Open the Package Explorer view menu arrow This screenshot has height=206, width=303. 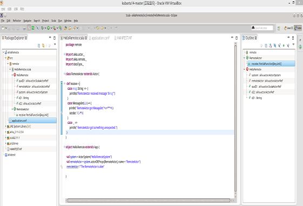click(55, 44)
